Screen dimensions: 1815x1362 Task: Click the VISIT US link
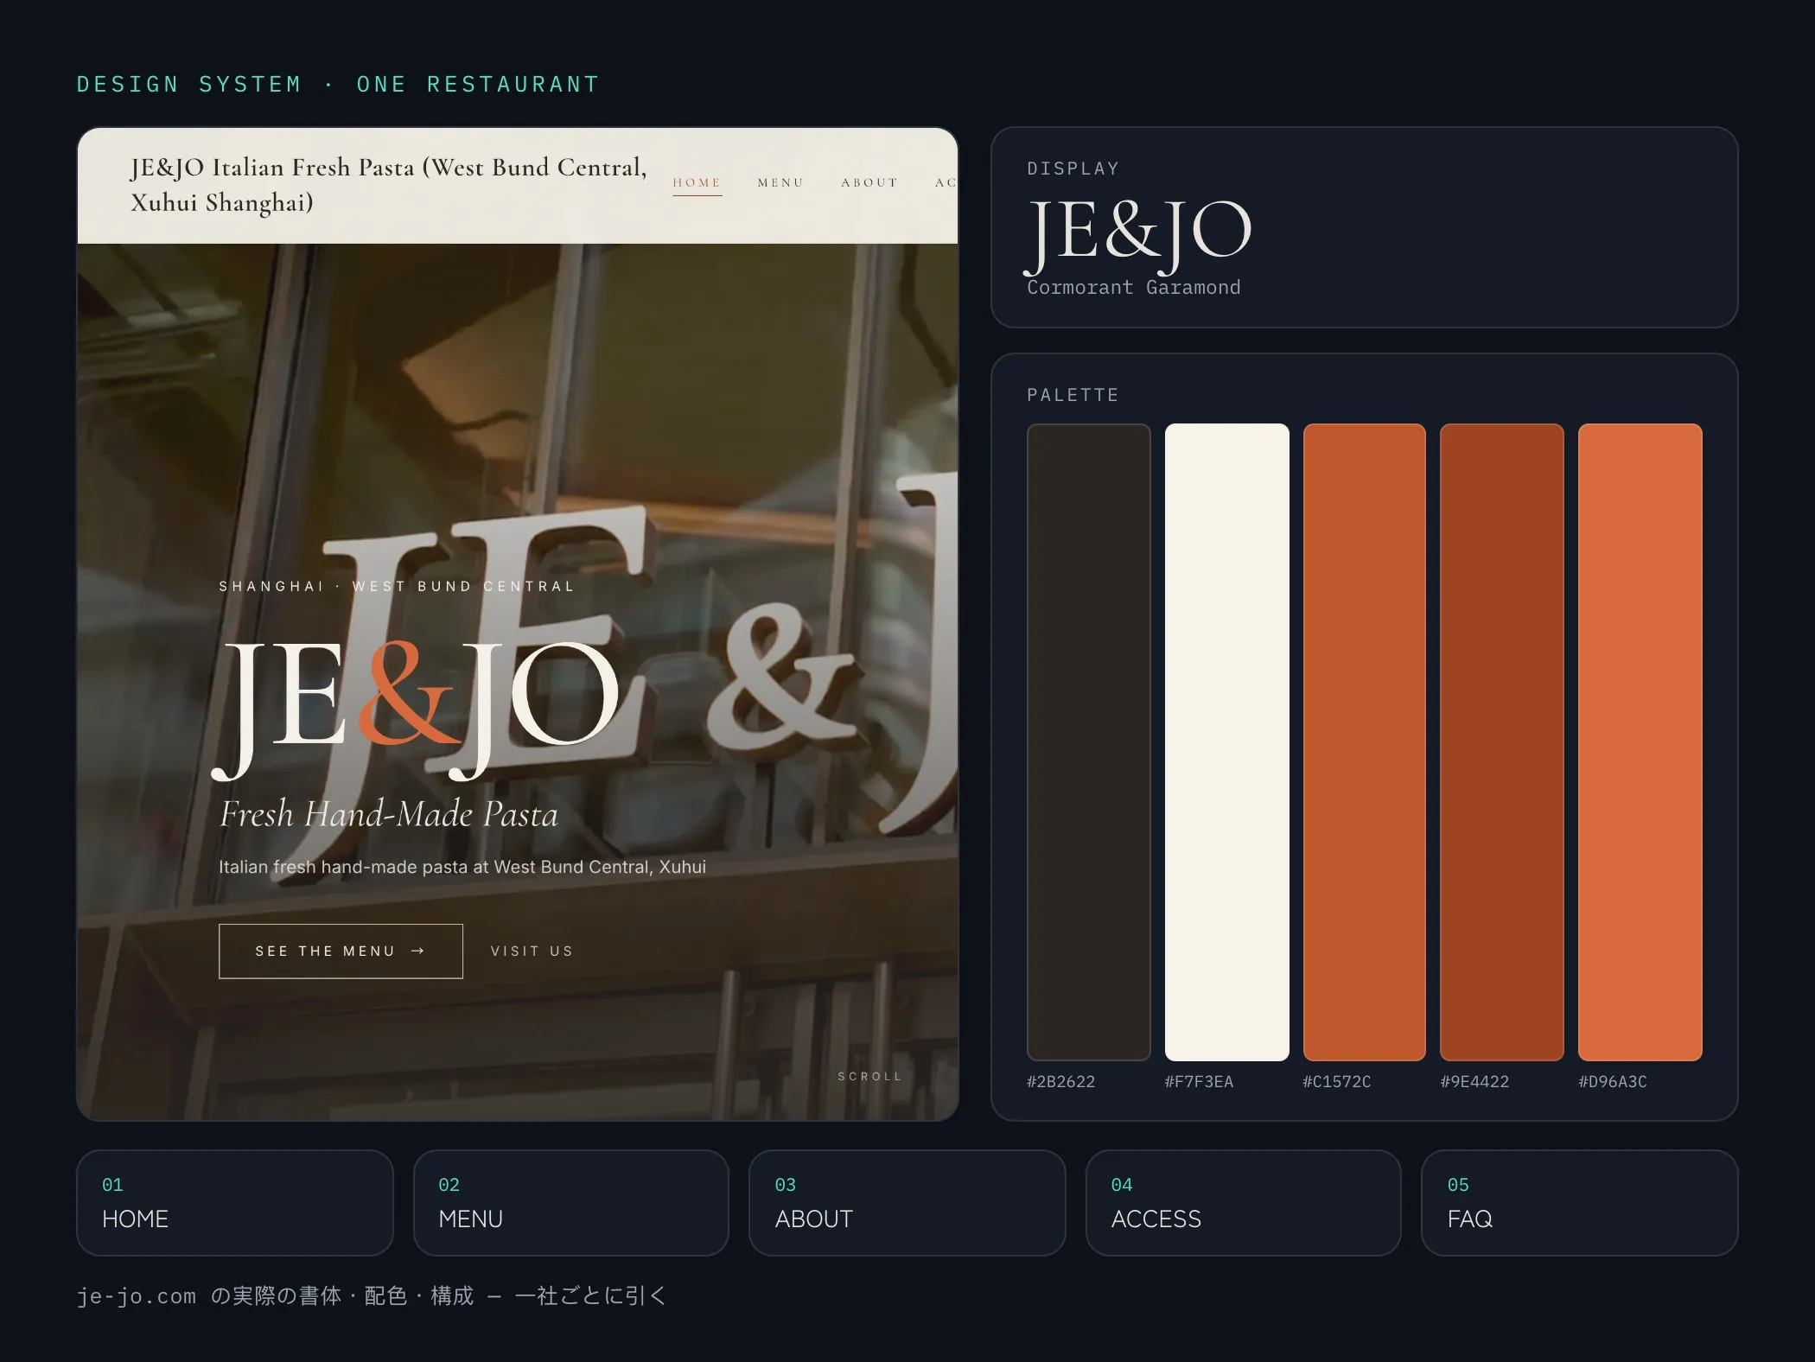click(532, 951)
